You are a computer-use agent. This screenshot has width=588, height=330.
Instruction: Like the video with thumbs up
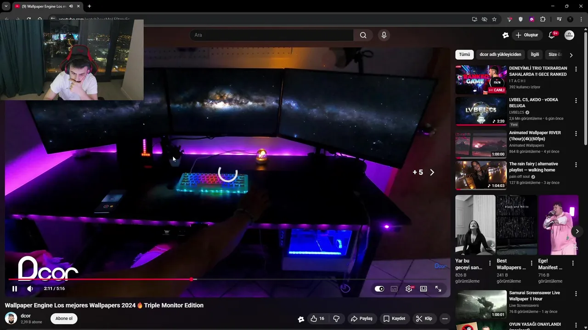(x=317, y=319)
